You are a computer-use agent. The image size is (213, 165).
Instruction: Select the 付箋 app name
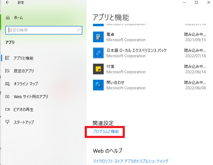[110, 67]
